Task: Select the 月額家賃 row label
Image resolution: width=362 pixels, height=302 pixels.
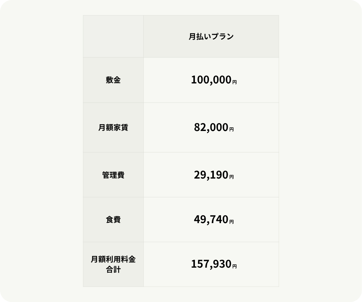Action: point(113,128)
